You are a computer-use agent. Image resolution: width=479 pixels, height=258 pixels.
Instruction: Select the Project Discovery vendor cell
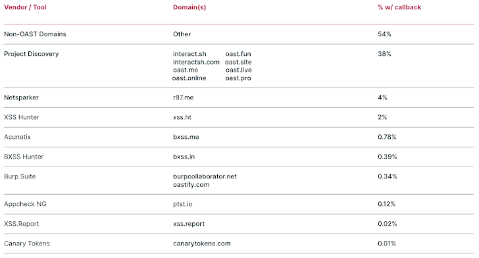[x=31, y=54]
